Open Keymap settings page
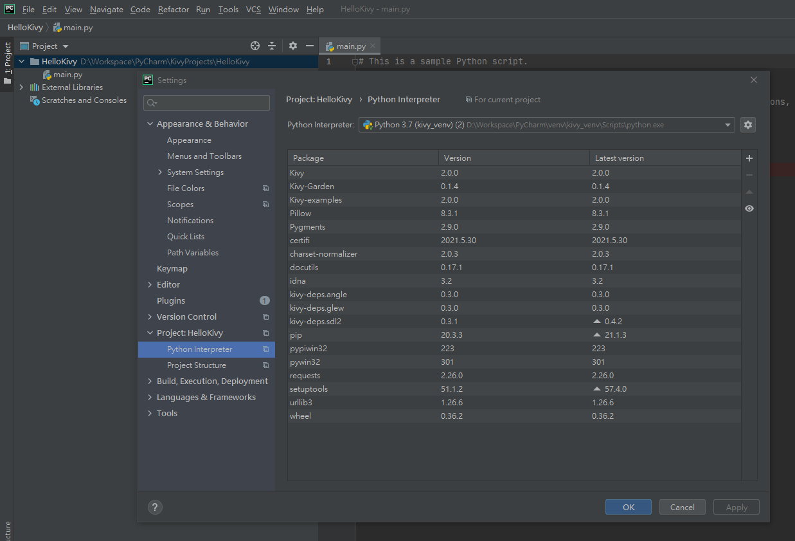The width and height of the screenshot is (795, 541). click(x=172, y=269)
